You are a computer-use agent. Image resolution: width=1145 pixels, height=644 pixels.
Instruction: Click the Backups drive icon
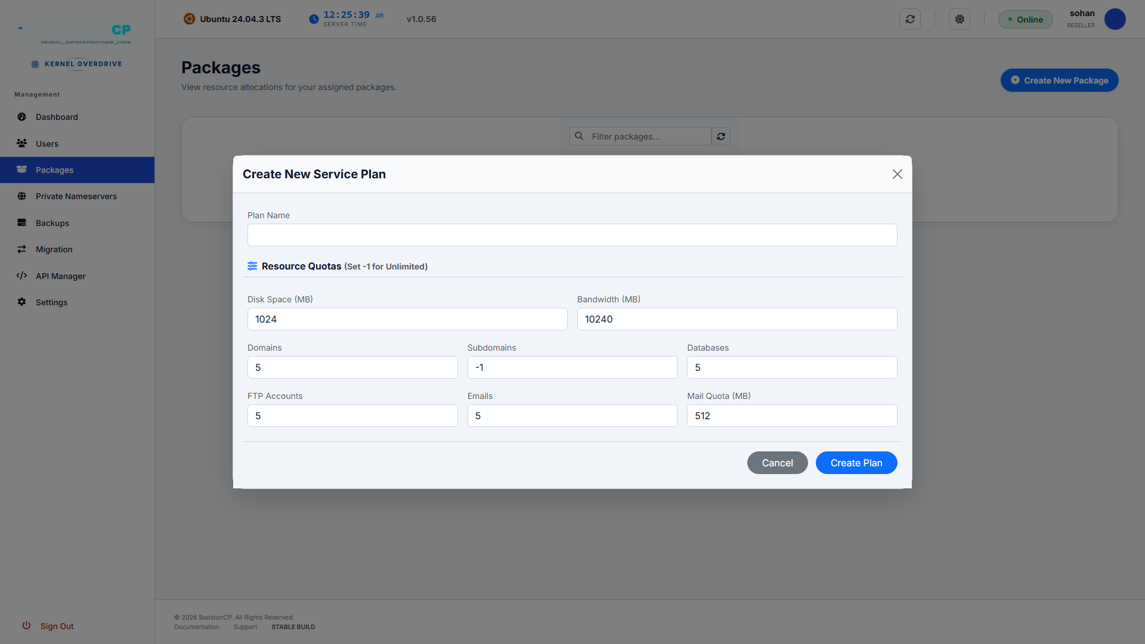coord(21,222)
